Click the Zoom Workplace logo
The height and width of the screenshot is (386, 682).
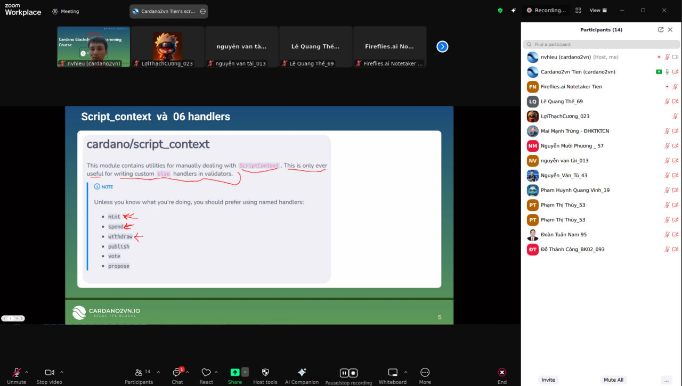[23, 10]
